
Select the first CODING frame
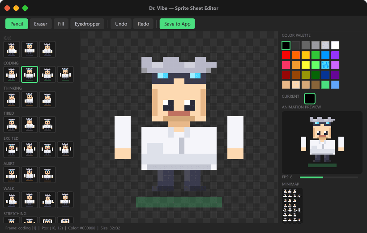12,74
